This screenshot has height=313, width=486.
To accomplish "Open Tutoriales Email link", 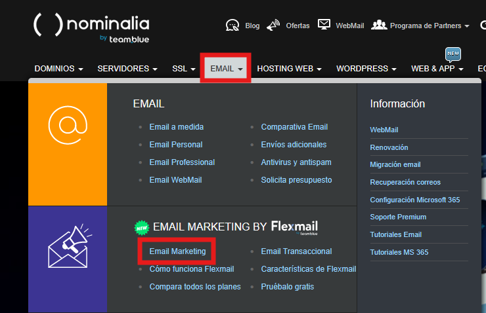I will pyautogui.click(x=395, y=234).
